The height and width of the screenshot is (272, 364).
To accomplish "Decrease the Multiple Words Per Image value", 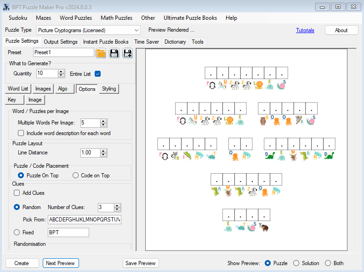I will pos(103,125).
